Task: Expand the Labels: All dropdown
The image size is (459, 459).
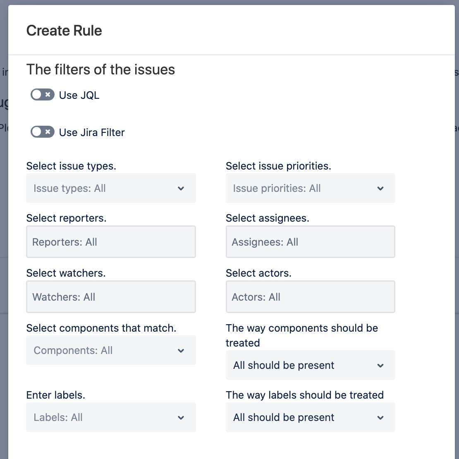Action: (x=110, y=418)
